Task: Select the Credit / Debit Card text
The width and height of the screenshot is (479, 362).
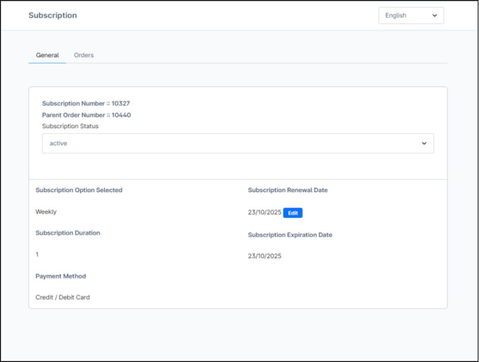Action: [x=63, y=297]
